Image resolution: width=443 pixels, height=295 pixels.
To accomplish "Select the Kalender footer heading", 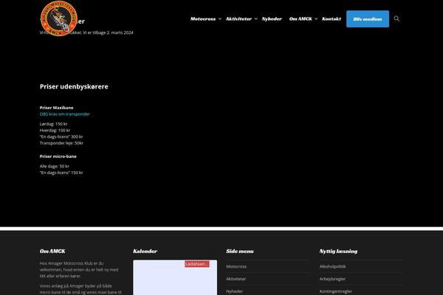I will point(145,251).
